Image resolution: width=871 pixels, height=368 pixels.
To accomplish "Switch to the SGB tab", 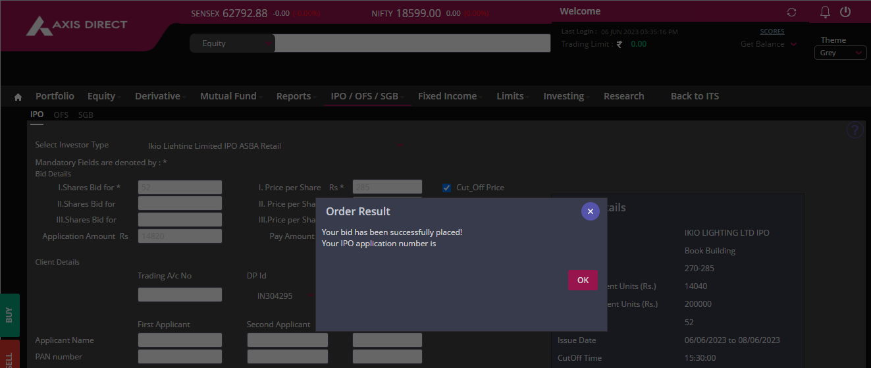I will [86, 115].
